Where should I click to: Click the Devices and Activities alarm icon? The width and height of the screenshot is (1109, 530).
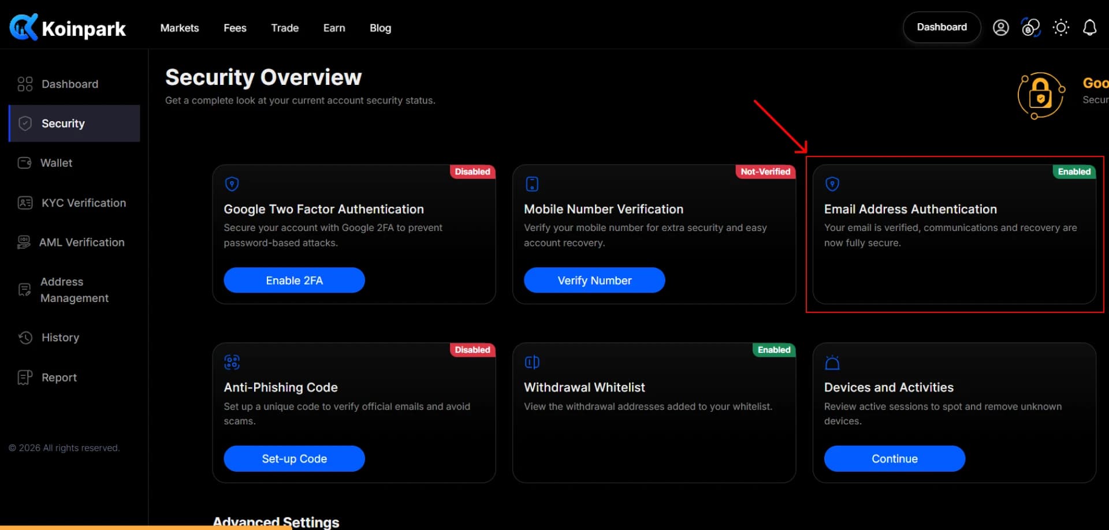(832, 362)
